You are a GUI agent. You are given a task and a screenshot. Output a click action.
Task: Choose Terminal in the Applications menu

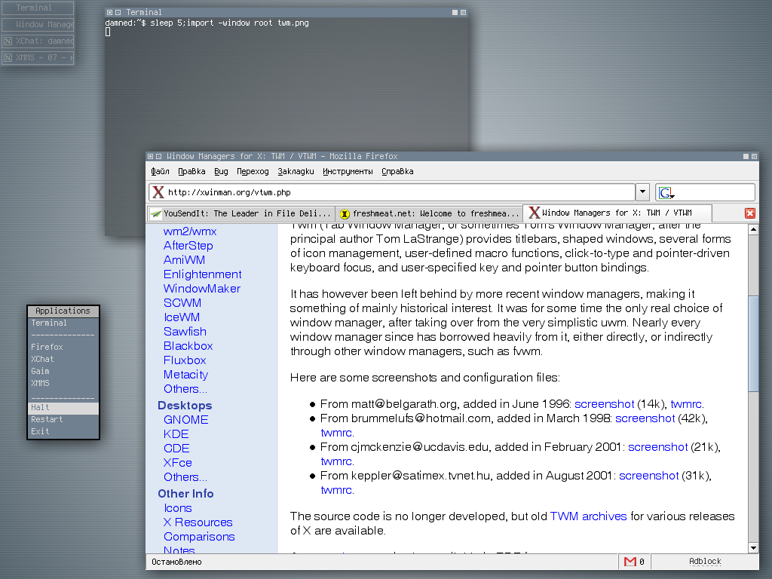[63, 323]
